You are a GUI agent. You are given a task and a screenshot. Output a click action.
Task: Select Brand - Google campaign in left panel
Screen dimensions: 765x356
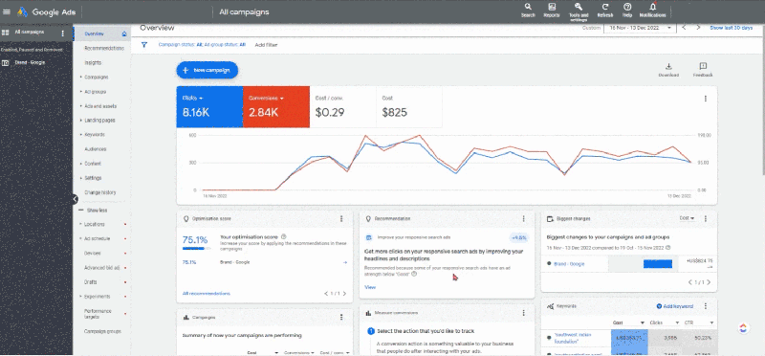pyautogui.click(x=30, y=62)
